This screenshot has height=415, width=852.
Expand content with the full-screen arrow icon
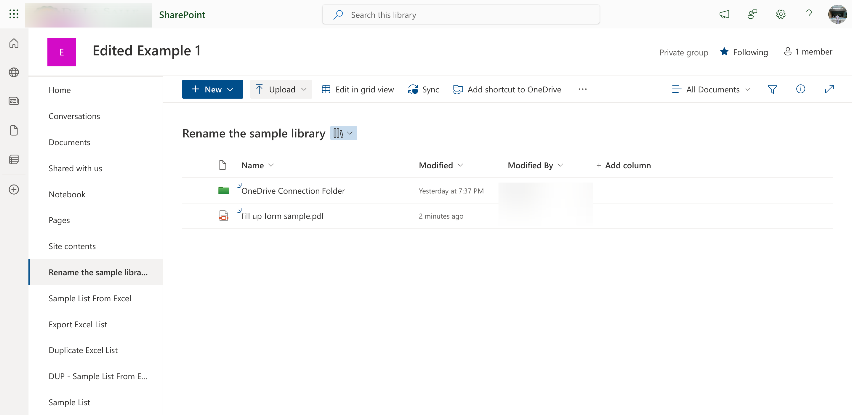click(x=829, y=89)
